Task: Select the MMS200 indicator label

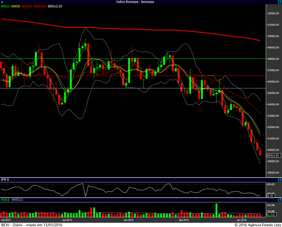Action: click(x=40, y=6)
